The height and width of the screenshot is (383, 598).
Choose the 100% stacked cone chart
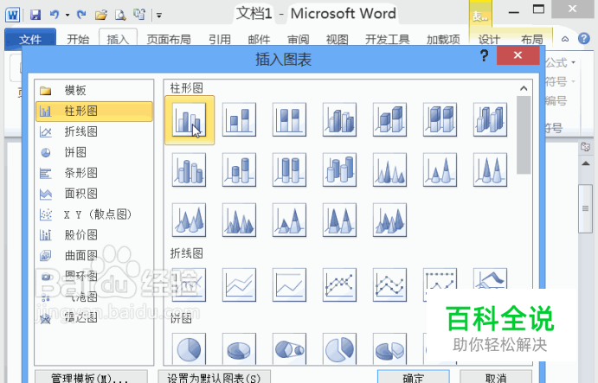coord(490,170)
